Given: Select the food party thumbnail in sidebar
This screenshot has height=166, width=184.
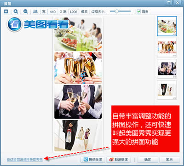Looking at the screenshot, I should pos(167,26).
